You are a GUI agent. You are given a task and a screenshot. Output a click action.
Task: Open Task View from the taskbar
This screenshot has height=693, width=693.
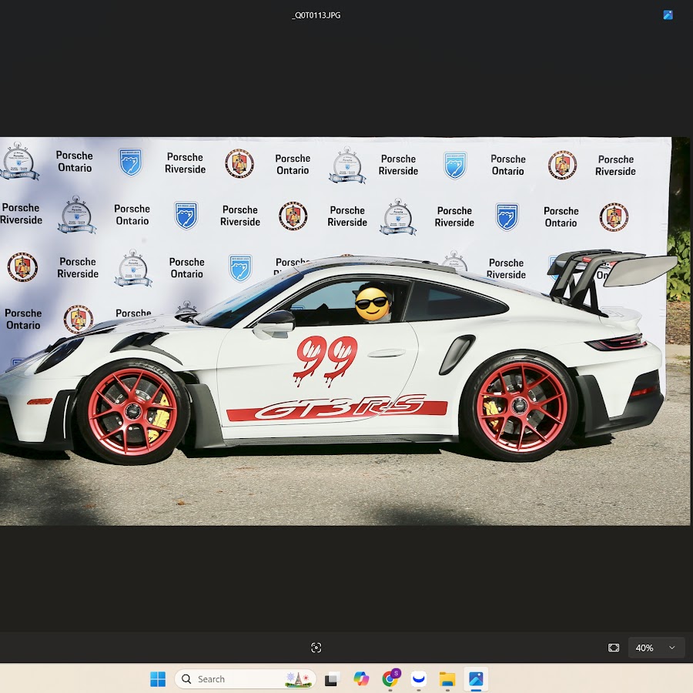331,679
